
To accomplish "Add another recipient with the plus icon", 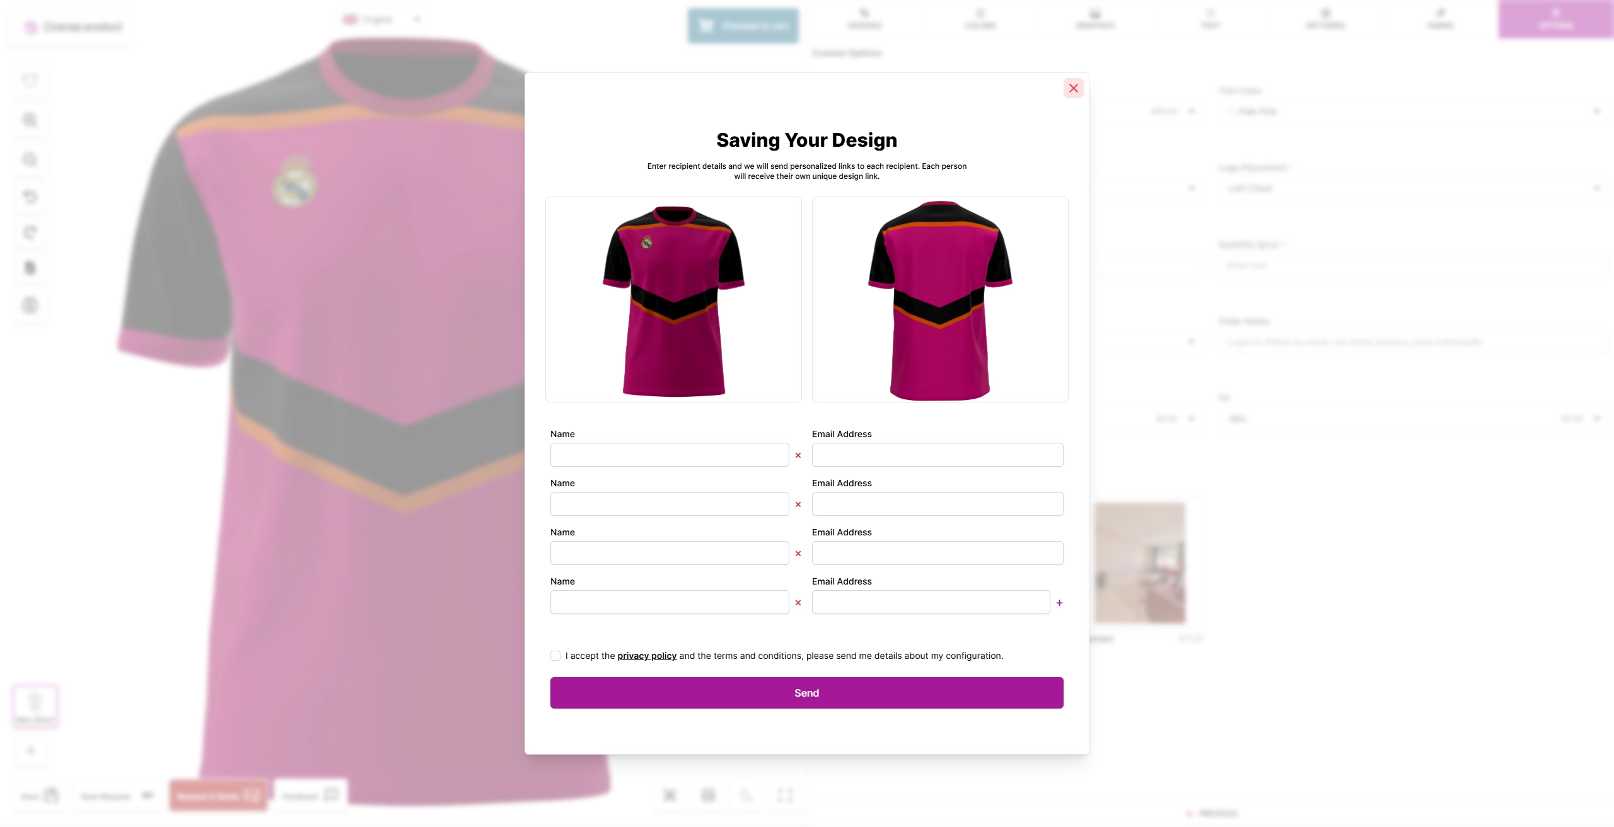I will (x=1059, y=603).
